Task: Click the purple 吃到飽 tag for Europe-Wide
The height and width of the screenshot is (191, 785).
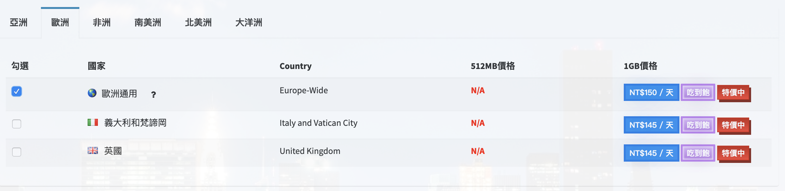Action: pyautogui.click(x=698, y=92)
